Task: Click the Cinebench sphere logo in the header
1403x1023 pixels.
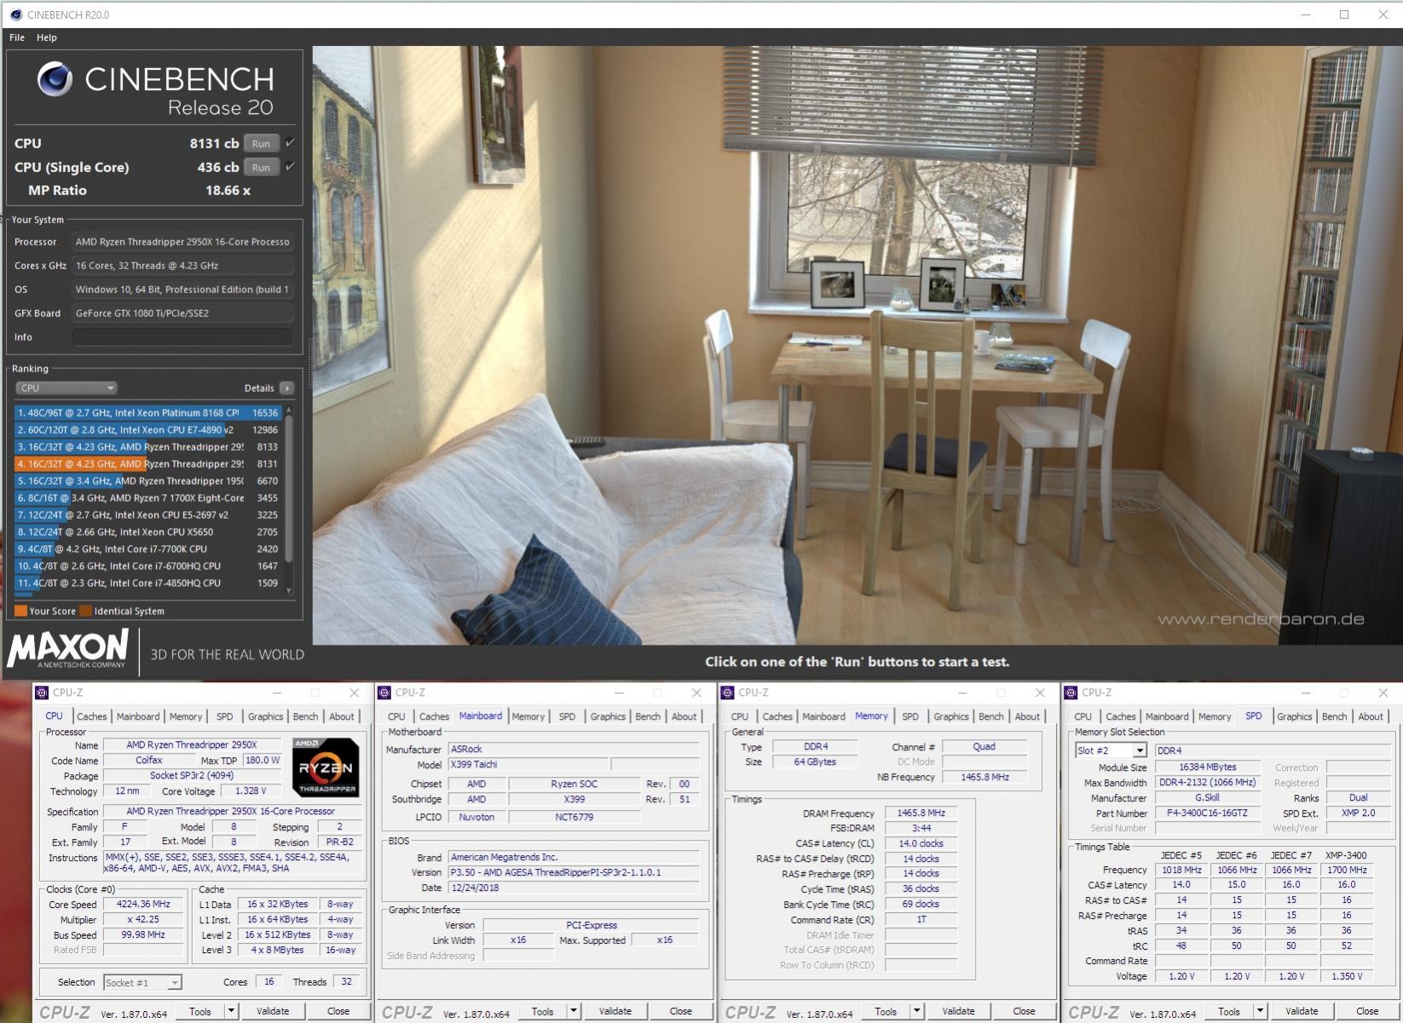Action: click(55, 79)
